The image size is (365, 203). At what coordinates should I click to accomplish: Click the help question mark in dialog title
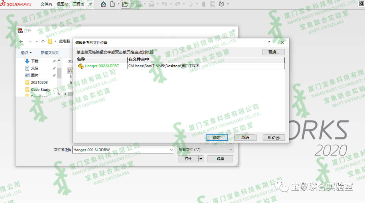(x=269, y=42)
